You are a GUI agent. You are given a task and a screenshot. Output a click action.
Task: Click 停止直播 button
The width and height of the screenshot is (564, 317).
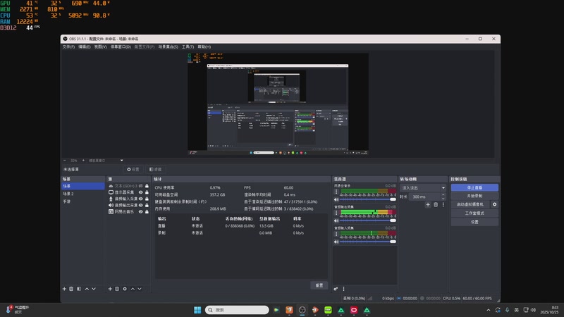pyautogui.click(x=474, y=187)
